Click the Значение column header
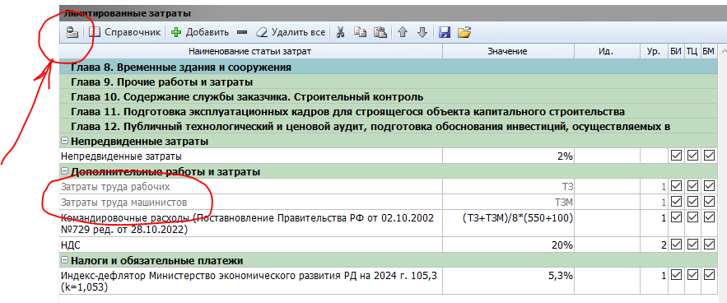Screen dimensions: 727x303 click(508, 52)
